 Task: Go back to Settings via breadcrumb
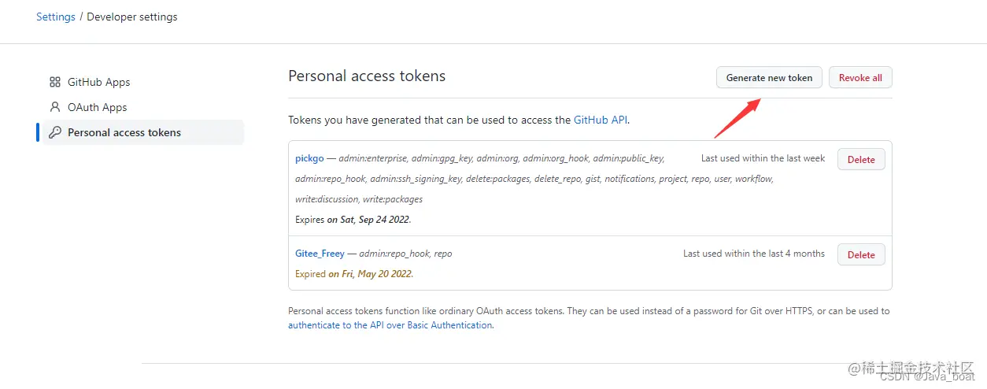coord(56,17)
